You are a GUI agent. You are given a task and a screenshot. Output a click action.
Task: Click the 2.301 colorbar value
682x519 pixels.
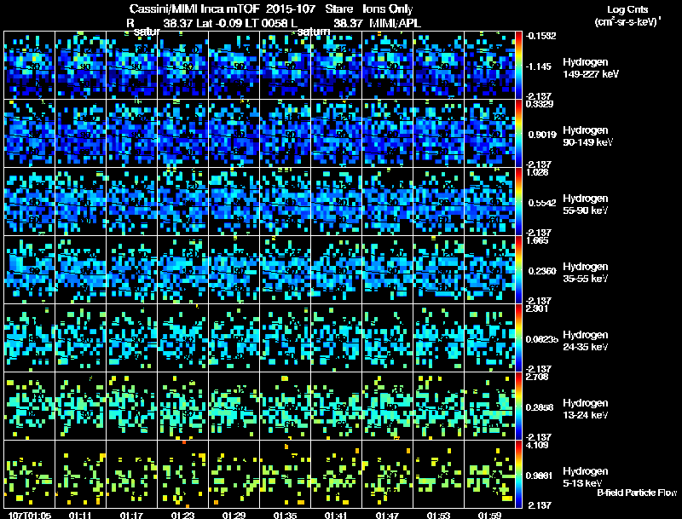pyautogui.click(x=537, y=309)
